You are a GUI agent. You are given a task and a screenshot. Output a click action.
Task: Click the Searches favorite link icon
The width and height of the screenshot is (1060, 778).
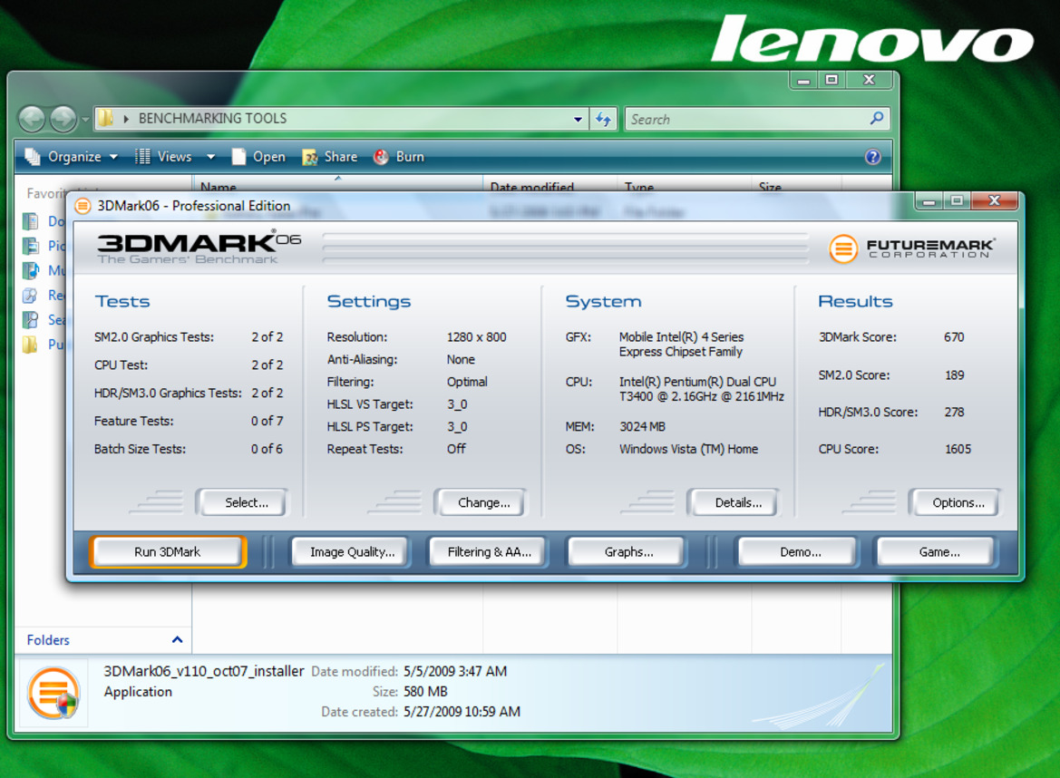31,320
